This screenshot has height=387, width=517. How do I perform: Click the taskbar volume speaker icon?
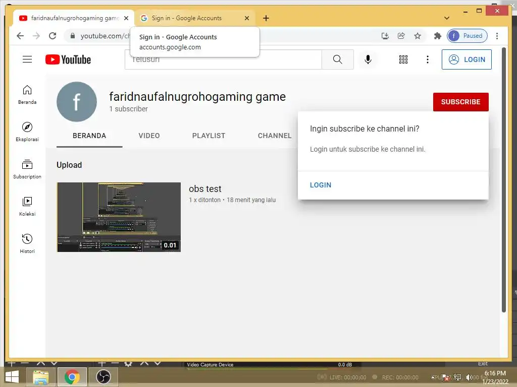coord(469,377)
